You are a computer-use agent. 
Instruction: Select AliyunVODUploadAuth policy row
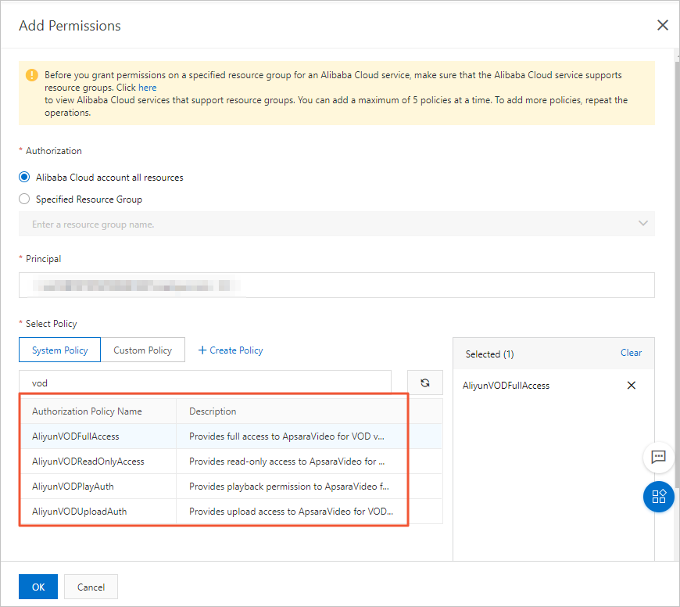(x=231, y=511)
